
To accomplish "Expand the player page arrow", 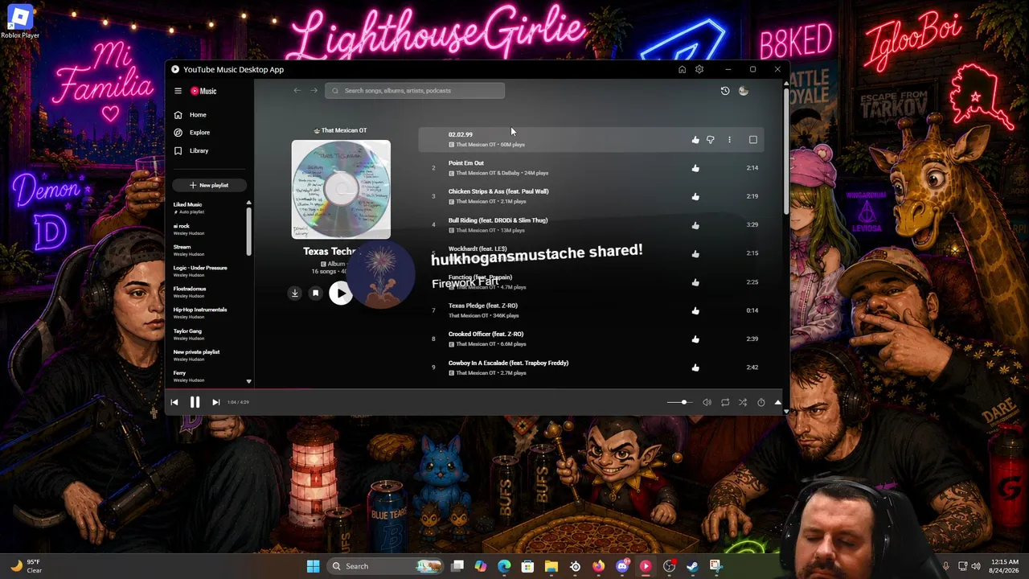I will pyautogui.click(x=777, y=402).
